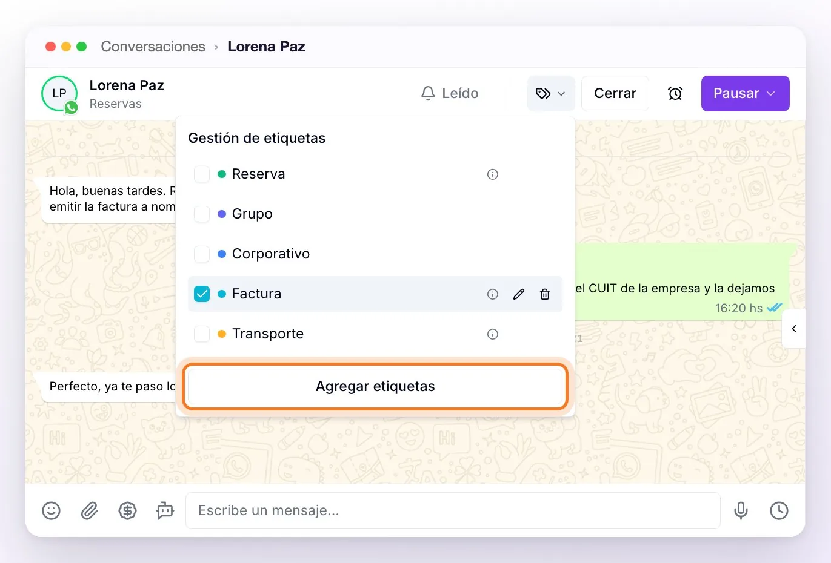
Task: Open the Pausar dropdown
Action: coord(745,93)
